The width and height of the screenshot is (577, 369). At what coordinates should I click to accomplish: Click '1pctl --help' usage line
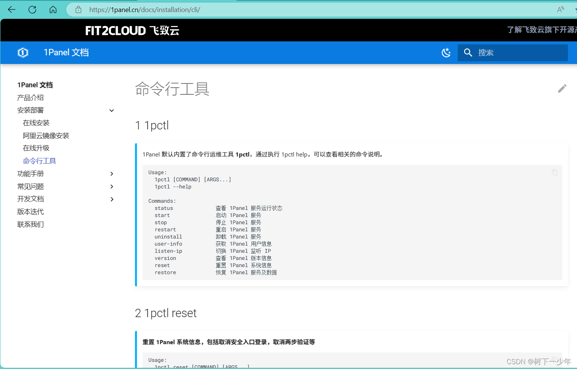[173, 187]
